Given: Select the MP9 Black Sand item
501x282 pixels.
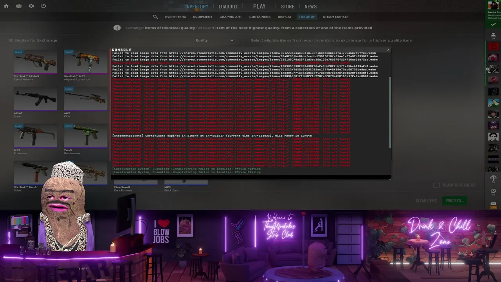Looking at the screenshot, I should pos(186,186).
